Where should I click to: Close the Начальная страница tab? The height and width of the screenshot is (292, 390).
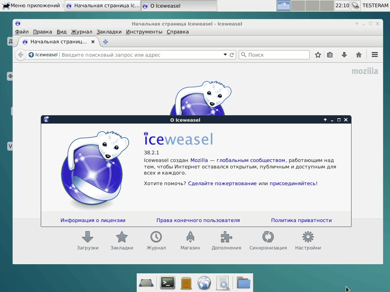click(93, 42)
